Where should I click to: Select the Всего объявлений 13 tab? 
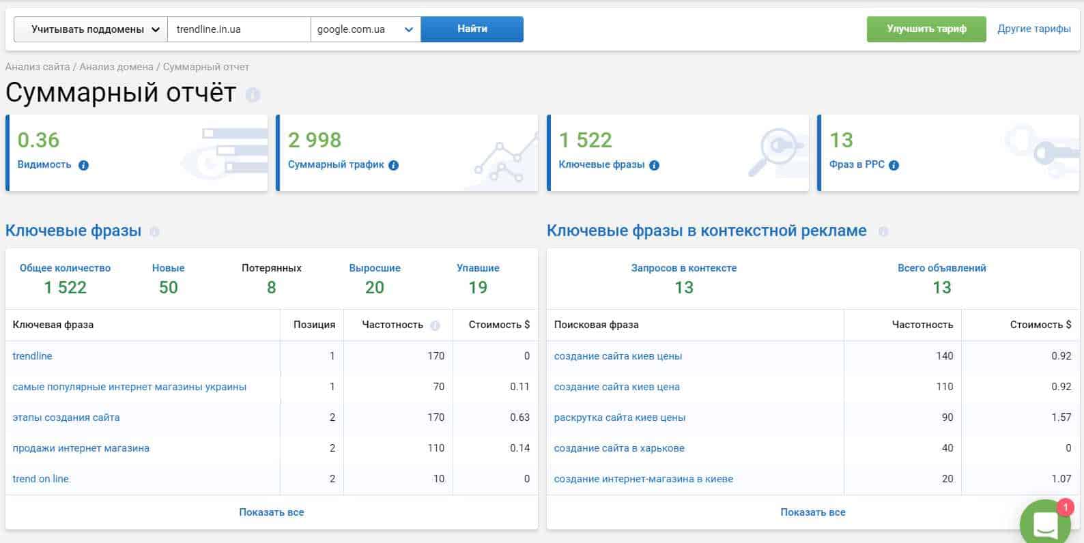[x=941, y=279]
